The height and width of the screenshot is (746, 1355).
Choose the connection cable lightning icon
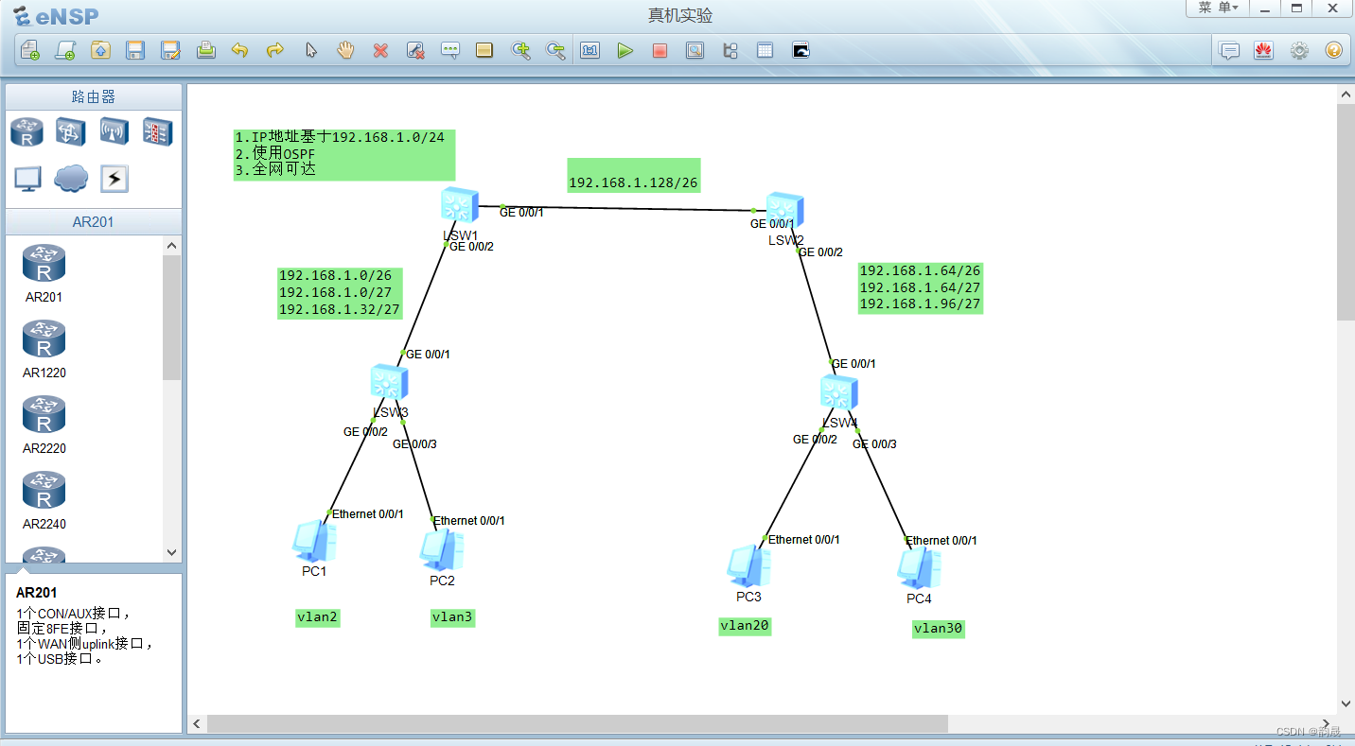pyautogui.click(x=114, y=179)
